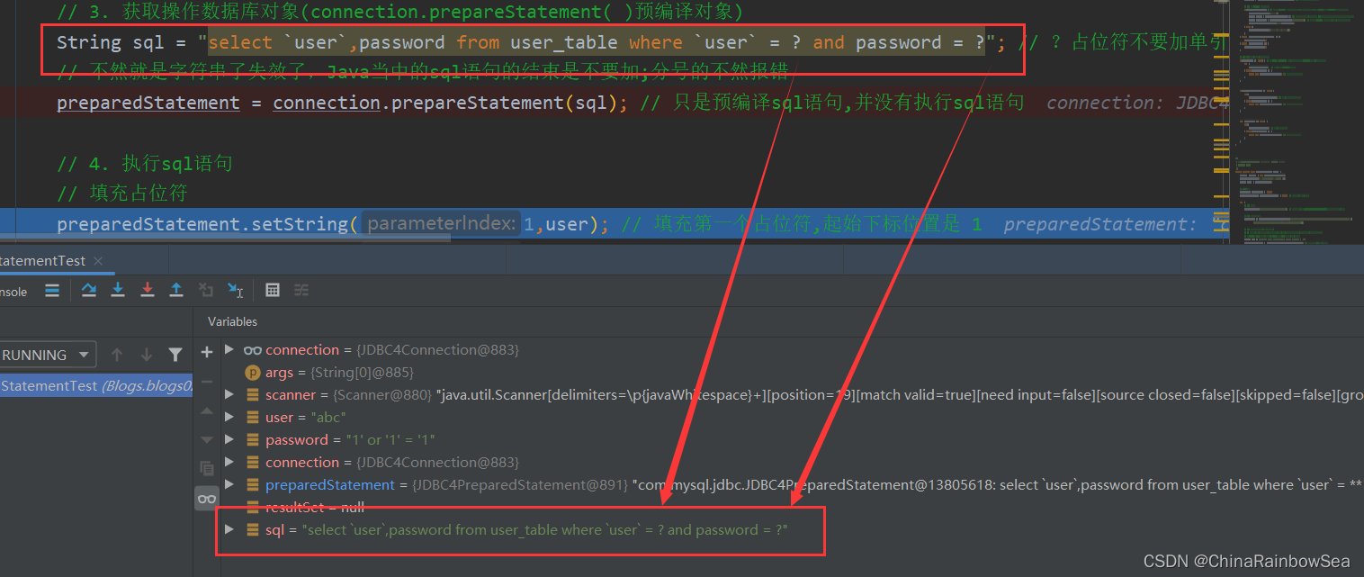Click the frames filter funnel icon
This screenshot has height=577, width=1364.
pyautogui.click(x=175, y=355)
